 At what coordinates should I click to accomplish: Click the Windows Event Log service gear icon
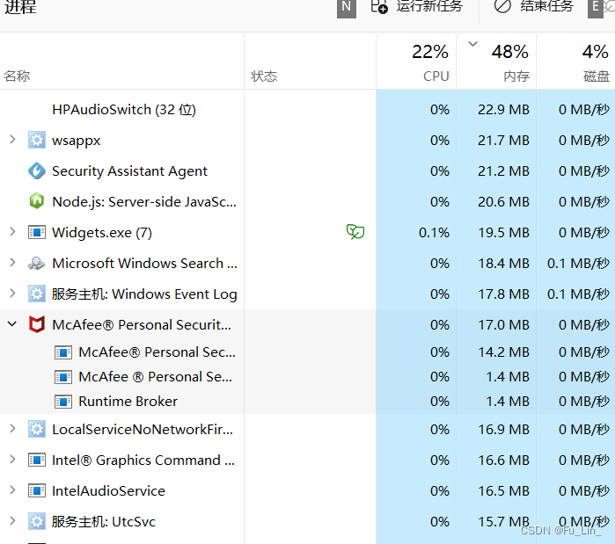point(37,294)
